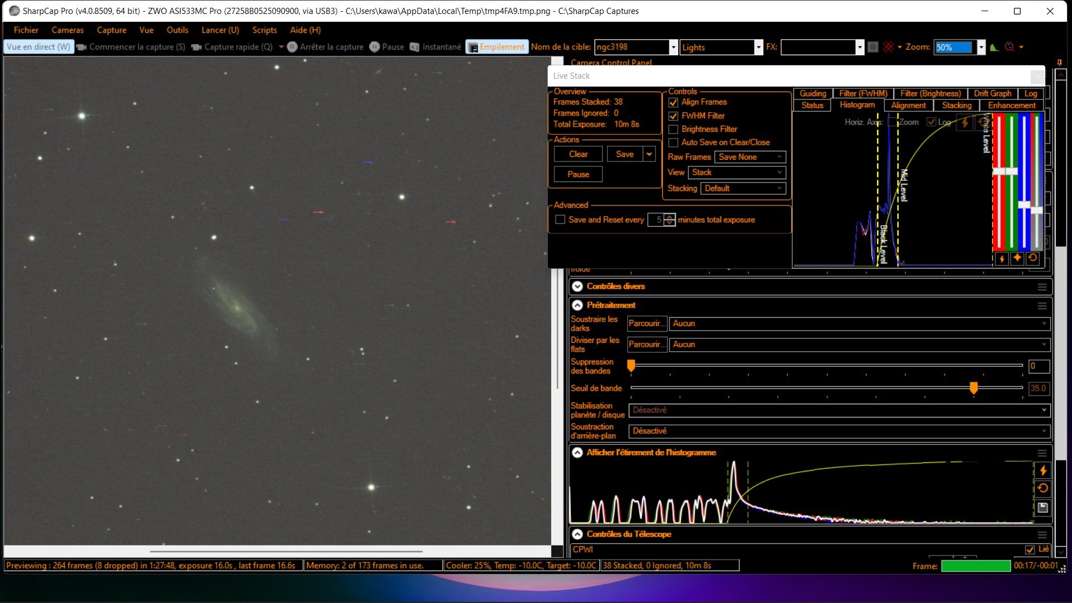
Task: Enable Auto Save on Clear/Close
Action: point(673,142)
